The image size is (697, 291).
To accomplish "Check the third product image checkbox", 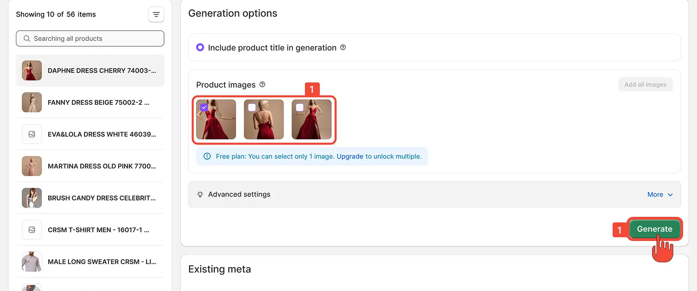I will 300,107.
